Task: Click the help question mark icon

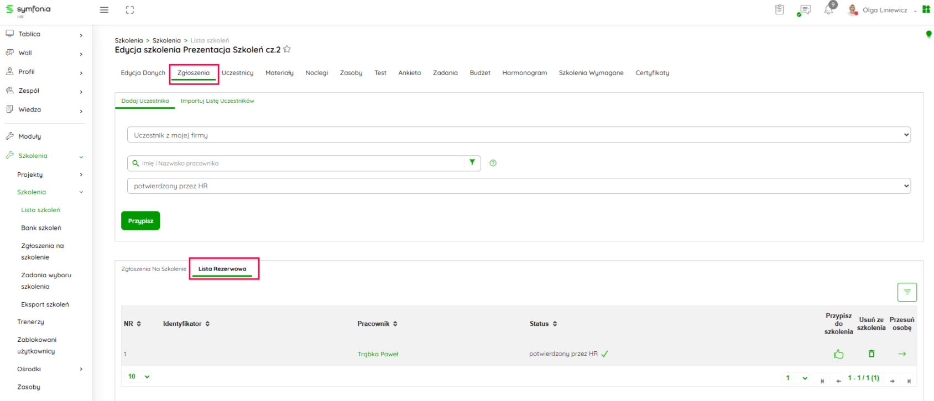Action: pyautogui.click(x=493, y=163)
